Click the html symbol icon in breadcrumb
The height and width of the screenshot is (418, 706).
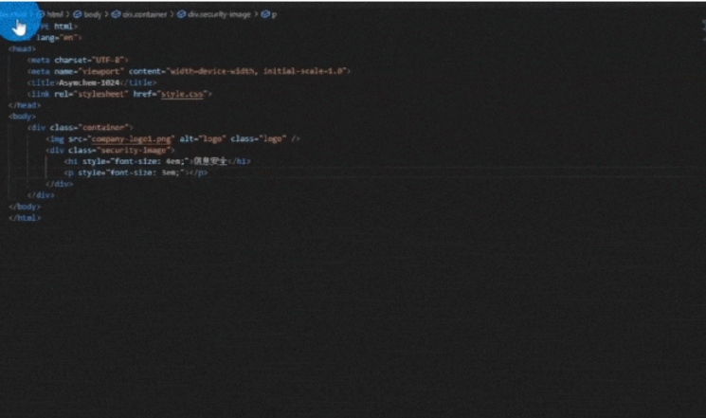42,15
